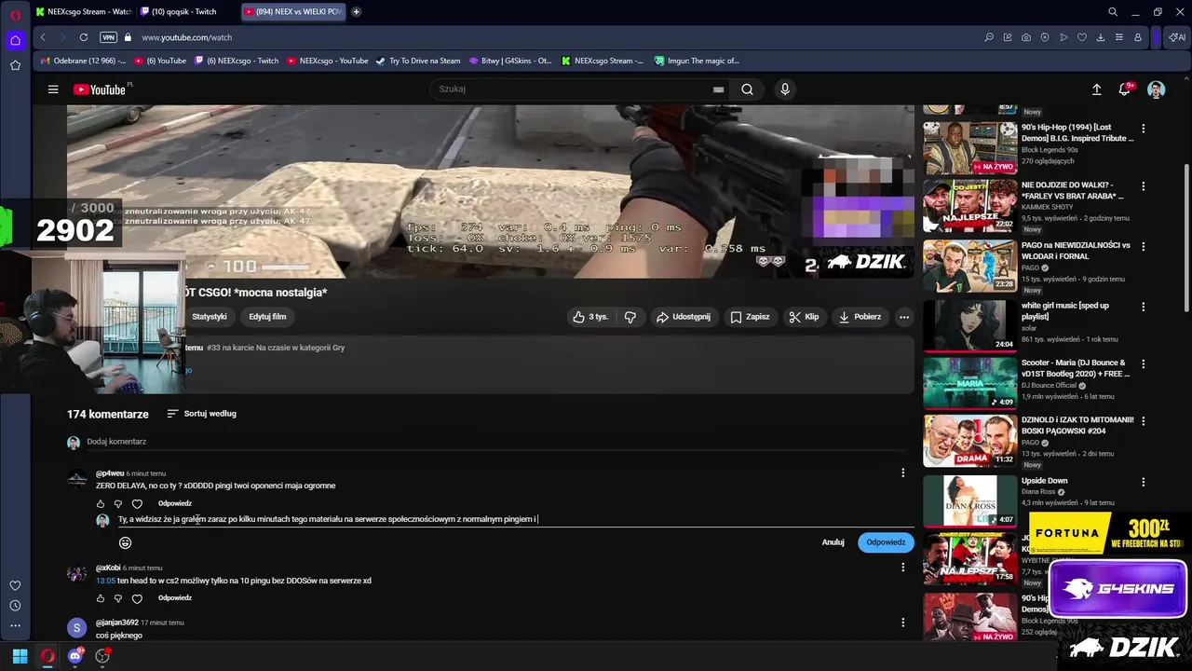This screenshot has width=1192, height=671.
Task: Cancel the reply with Anuluj
Action: pyautogui.click(x=833, y=542)
